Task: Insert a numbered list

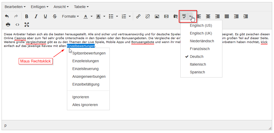Action: 124,16
